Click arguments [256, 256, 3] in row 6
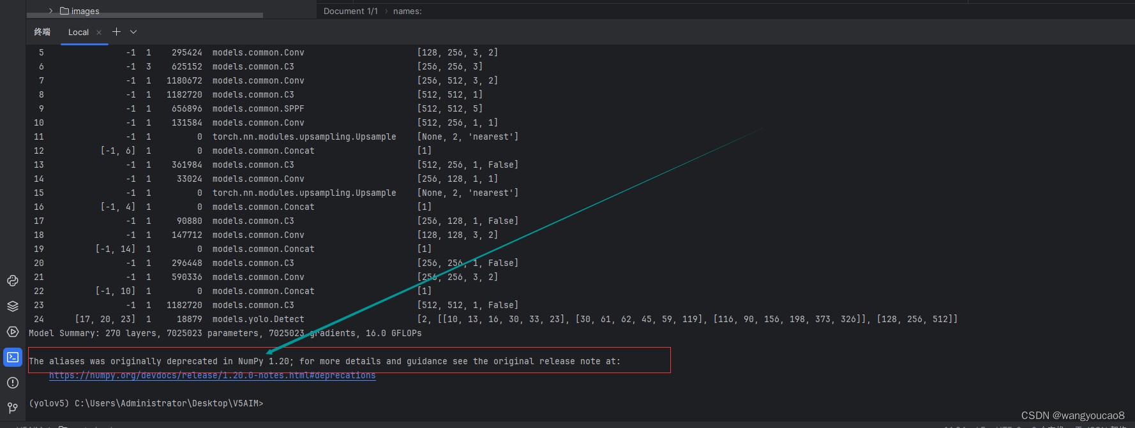Screen dimensions: 1135x428 coord(450,66)
